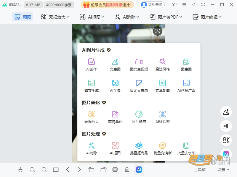Zoom in using the magnifier plus icon
The height and width of the screenshot is (177, 237).
pos(32,170)
